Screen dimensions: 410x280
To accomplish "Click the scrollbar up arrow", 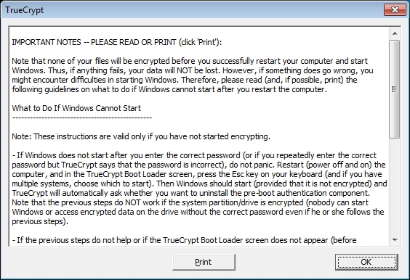I will point(395,33).
